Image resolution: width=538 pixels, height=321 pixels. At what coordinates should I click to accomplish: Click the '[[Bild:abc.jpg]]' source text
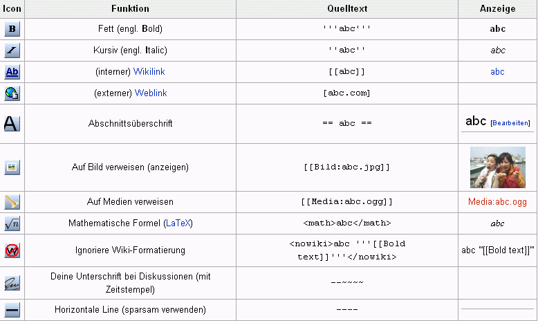point(346,167)
